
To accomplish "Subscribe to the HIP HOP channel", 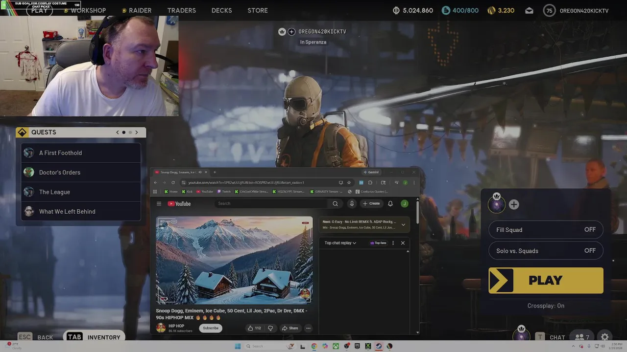I will (x=211, y=328).
